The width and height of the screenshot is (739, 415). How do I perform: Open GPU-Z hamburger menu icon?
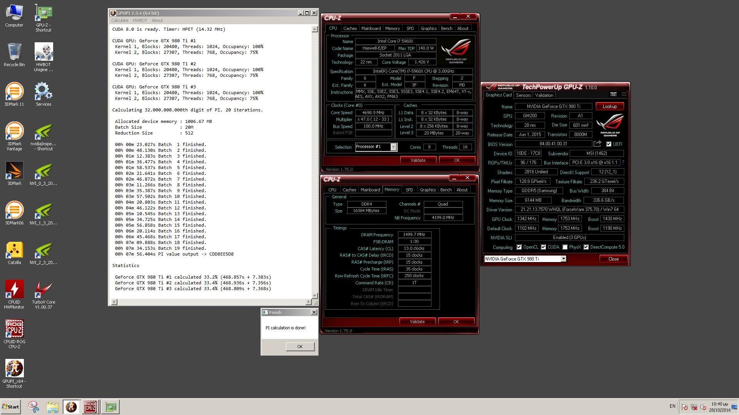[624, 94]
